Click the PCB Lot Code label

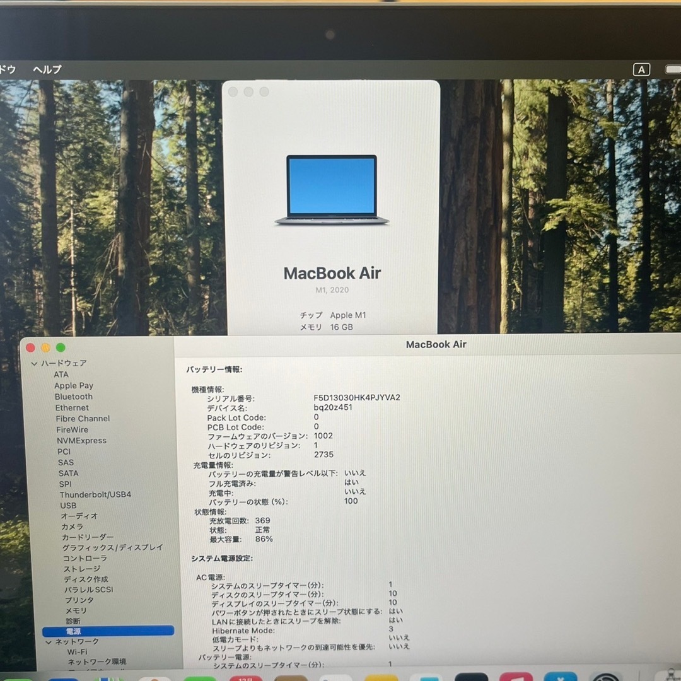(235, 428)
